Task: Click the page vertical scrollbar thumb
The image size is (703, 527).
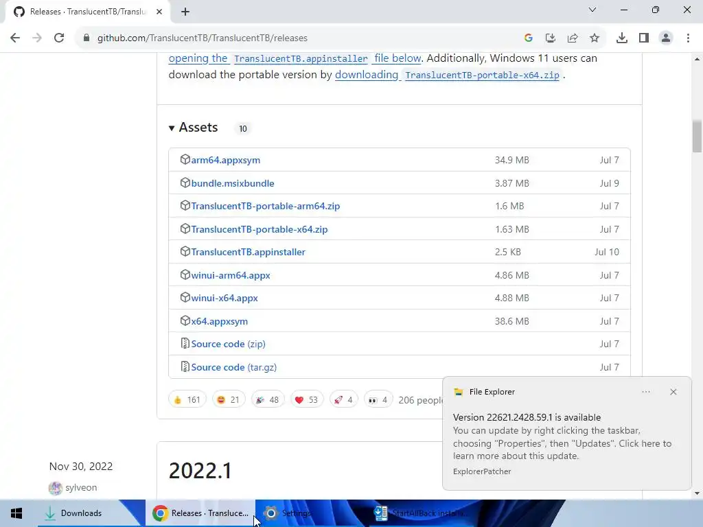Action: pyautogui.click(x=697, y=137)
